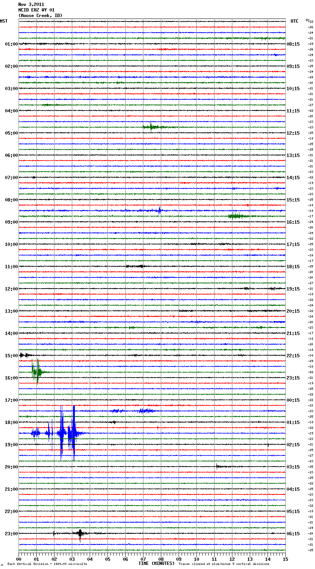Select the 14:00 MST time label
Image resolution: width=315 pixels, height=569 pixels.
coord(11,333)
